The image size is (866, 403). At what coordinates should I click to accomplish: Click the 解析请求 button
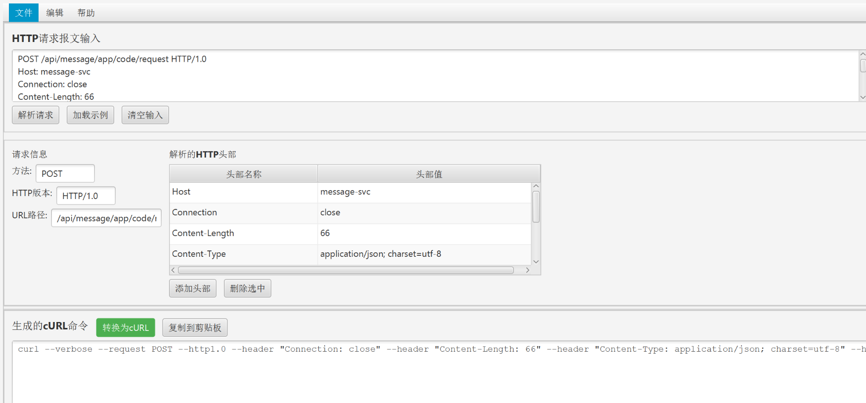(36, 115)
